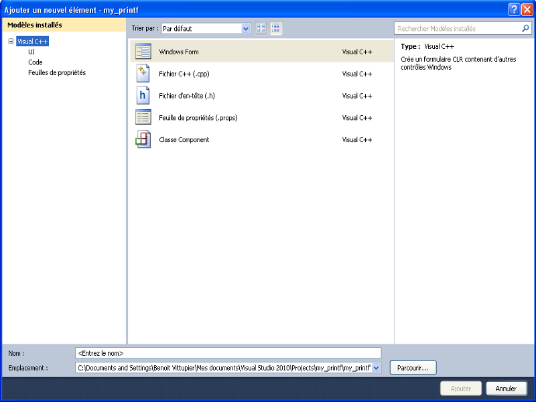Screen dimensions: 536x402
Task: Open Feuilles de propriétés category
Action: tap(57, 72)
